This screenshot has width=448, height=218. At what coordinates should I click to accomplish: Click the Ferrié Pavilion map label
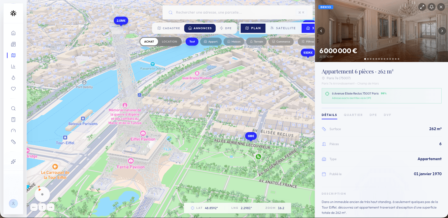(x=131, y=167)
